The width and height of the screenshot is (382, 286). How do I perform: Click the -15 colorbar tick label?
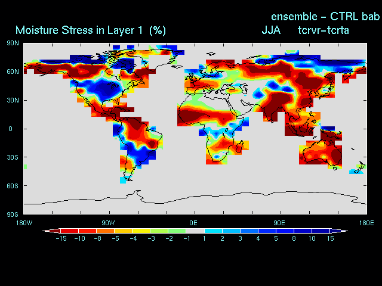point(60,238)
